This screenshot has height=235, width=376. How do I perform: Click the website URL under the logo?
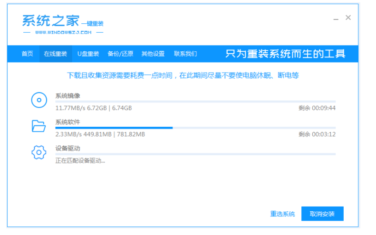click(63, 33)
